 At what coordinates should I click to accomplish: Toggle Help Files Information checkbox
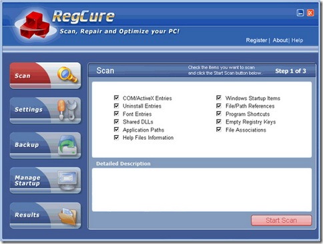[116, 138]
